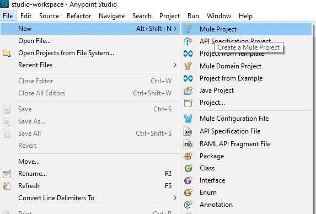Click the Refresh icon
This screenshot has width=316, height=214.
click(7, 186)
